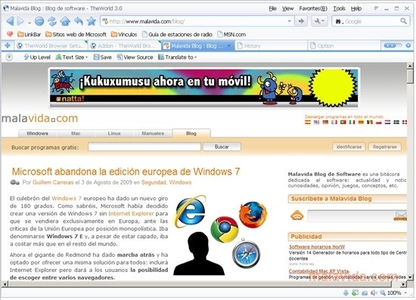416x300 pixels.
Task: Click View Source in the toolbar
Action: click(135, 57)
